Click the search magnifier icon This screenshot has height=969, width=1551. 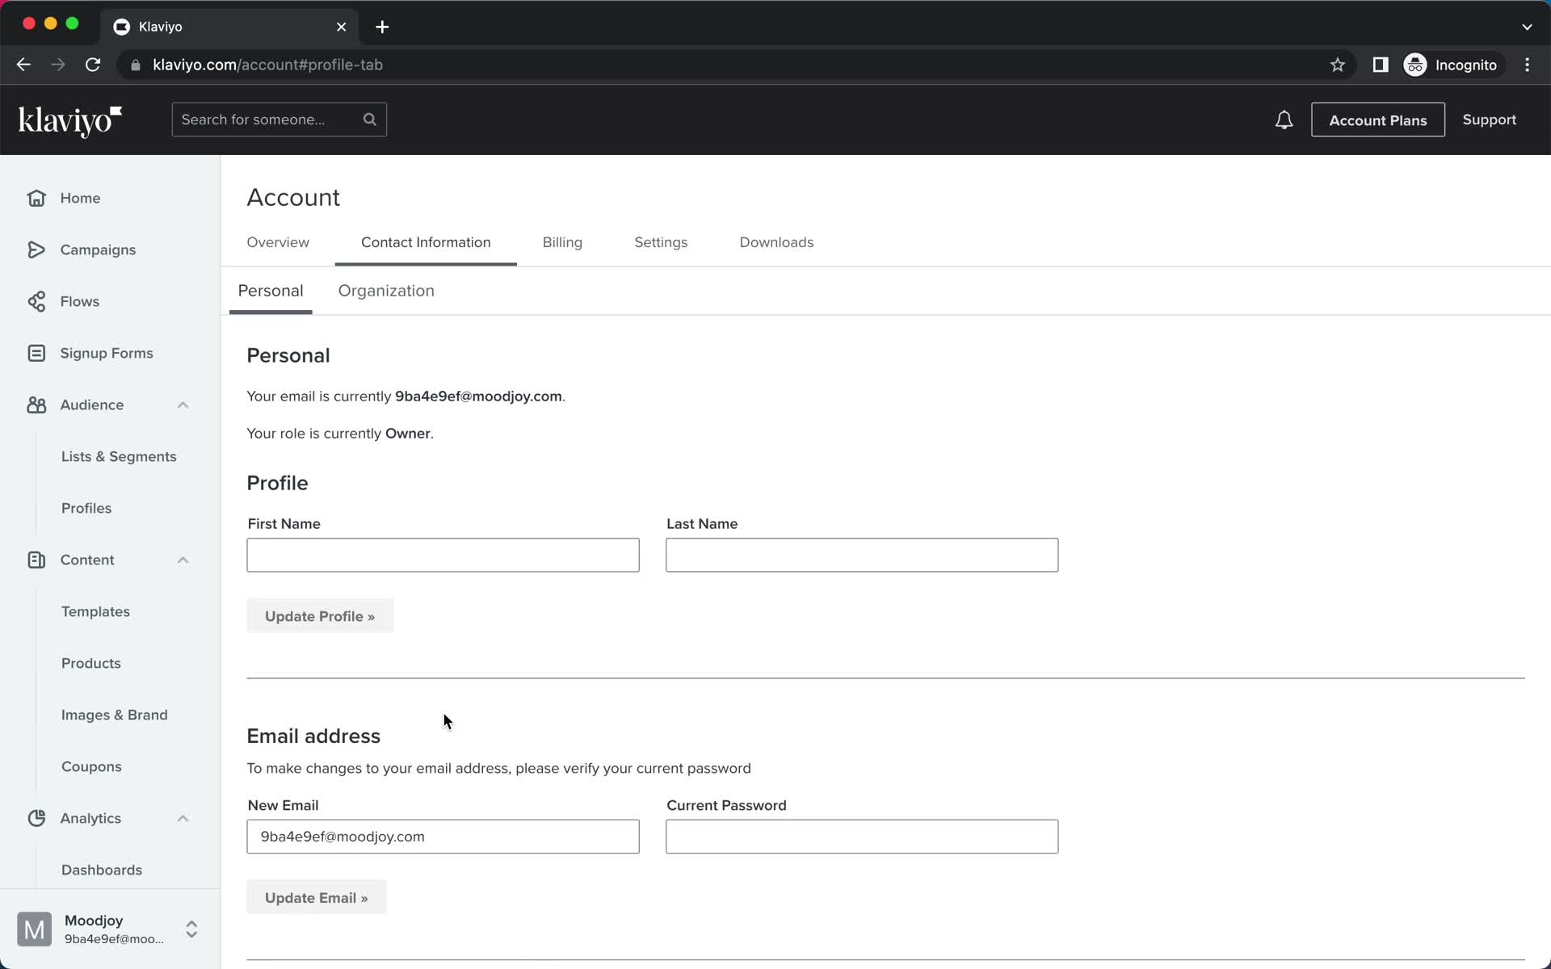click(369, 120)
